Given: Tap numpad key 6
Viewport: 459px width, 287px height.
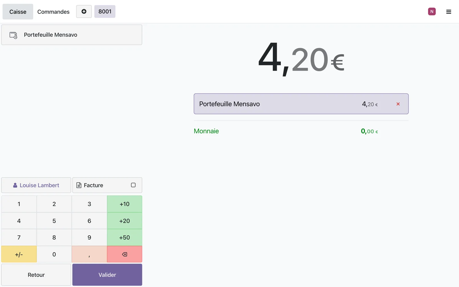Looking at the screenshot, I should (x=89, y=221).
